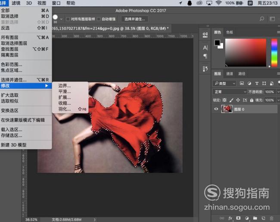Choose 收缩... from the submenu

[x=70, y=103]
